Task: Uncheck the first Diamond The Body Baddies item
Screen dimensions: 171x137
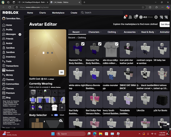Action: pyautogui.click(x=83, y=44)
